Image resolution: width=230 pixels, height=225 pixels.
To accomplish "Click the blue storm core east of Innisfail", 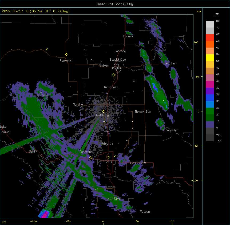I will pos(155,87).
